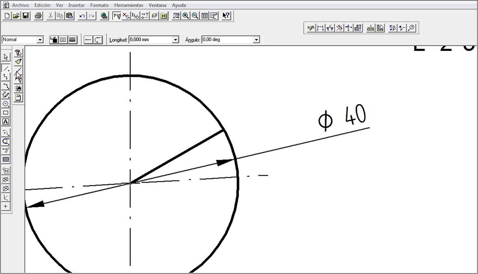478x274 pixels.
Task: Open the Formato menu
Action: [x=99, y=5]
